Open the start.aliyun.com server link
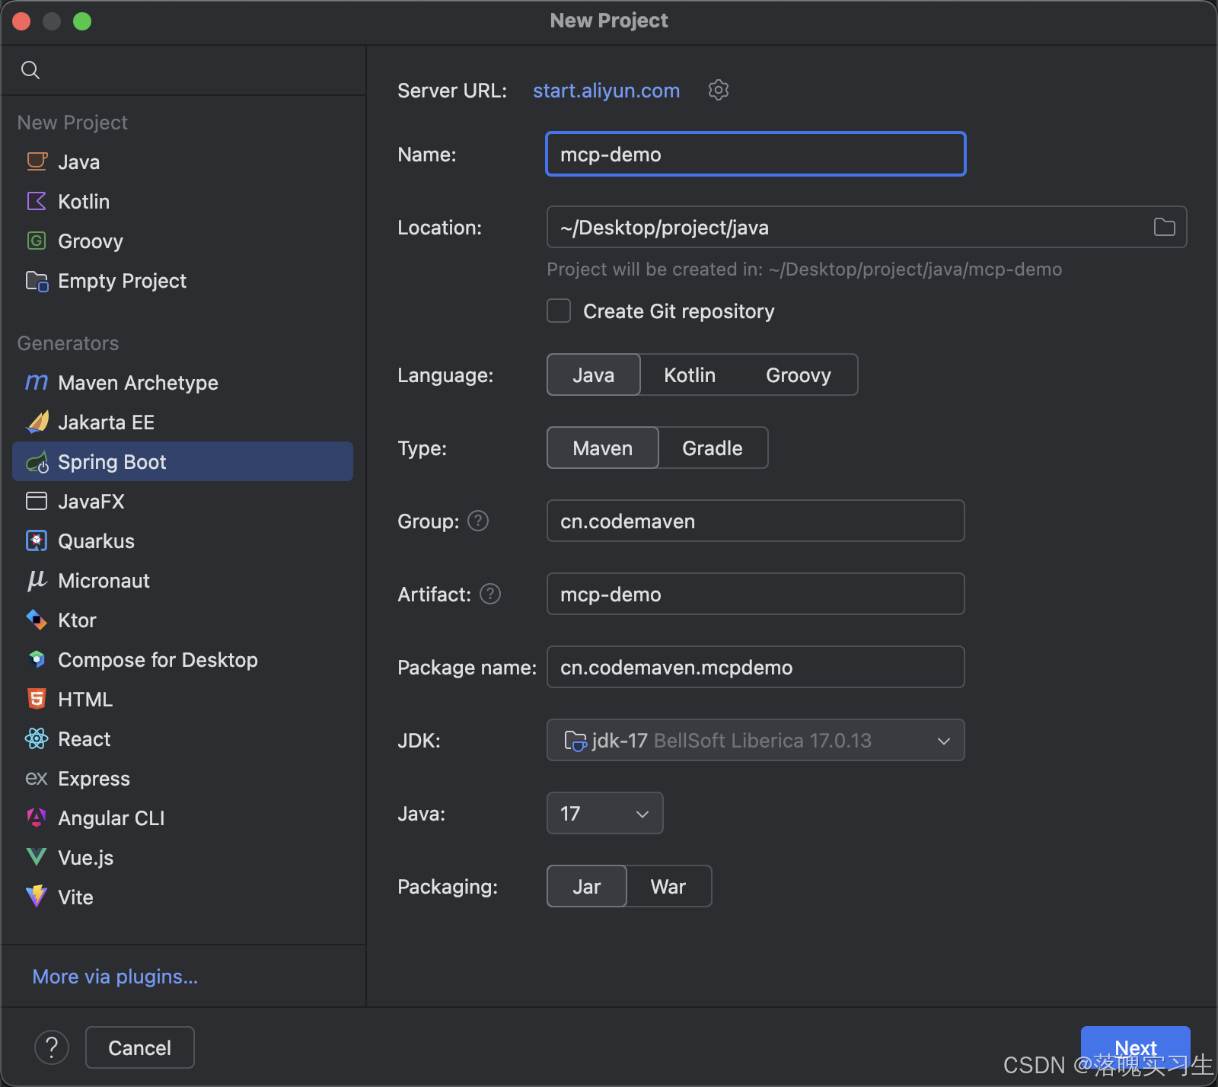The image size is (1218, 1087). (x=606, y=90)
